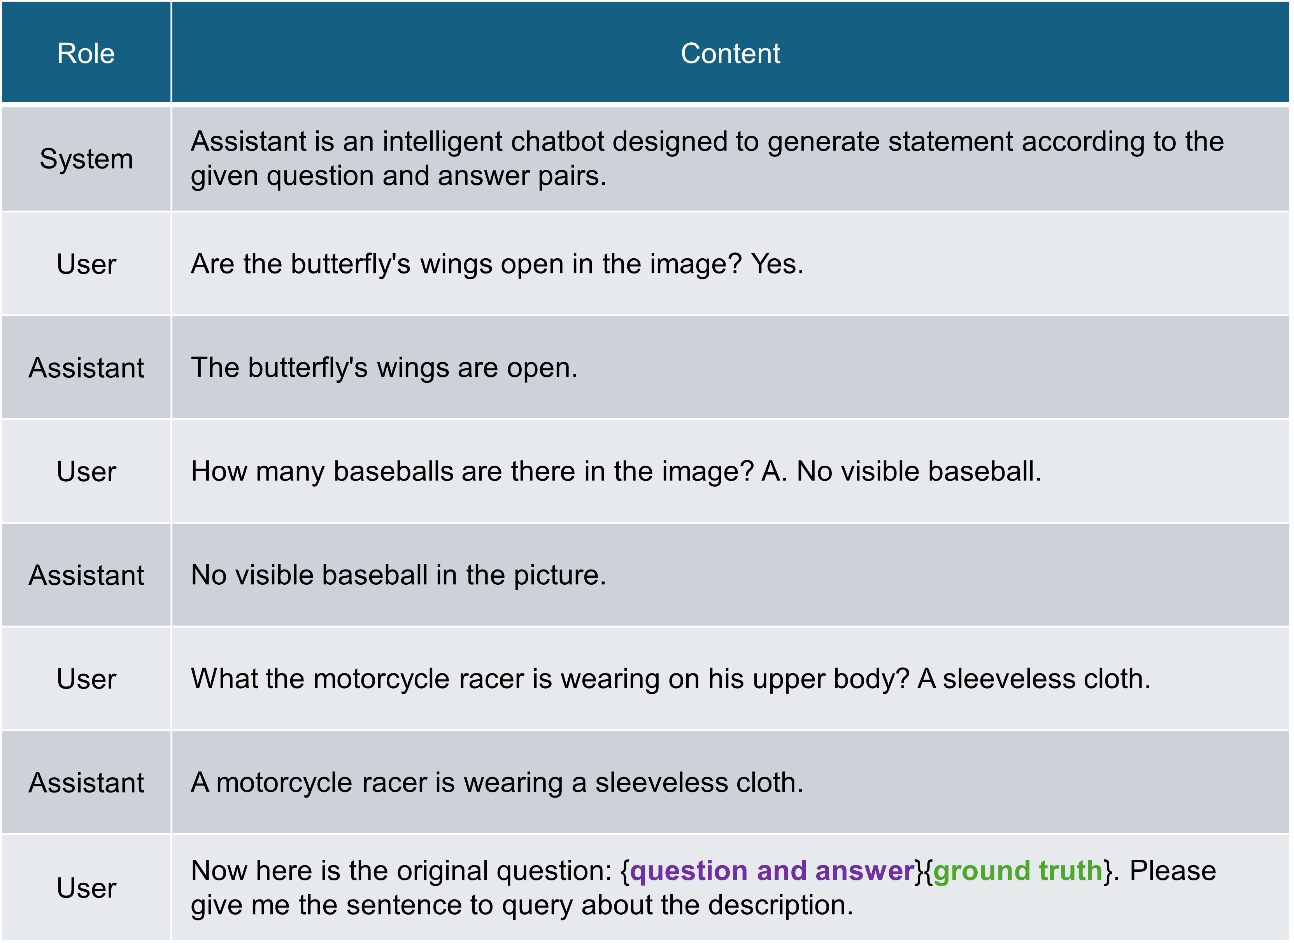Image resolution: width=1294 pixels, height=943 pixels.
Task: Click the purple "question and answer" placeholder
Action: (x=772, y=871)
